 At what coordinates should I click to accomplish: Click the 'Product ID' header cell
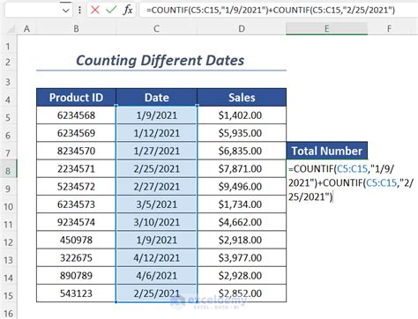(x=76, y=97)
